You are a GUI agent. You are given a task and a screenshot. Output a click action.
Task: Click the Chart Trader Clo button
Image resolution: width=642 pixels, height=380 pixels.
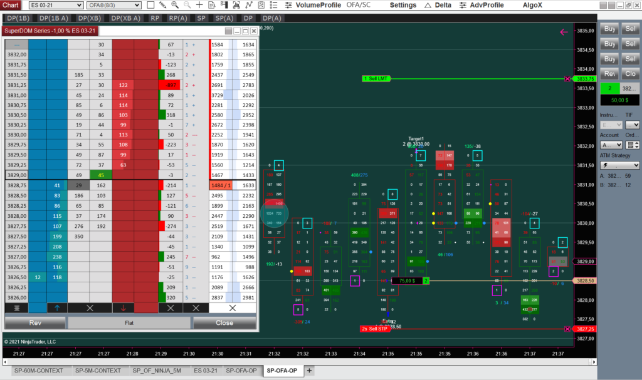[x=630, y=74]
